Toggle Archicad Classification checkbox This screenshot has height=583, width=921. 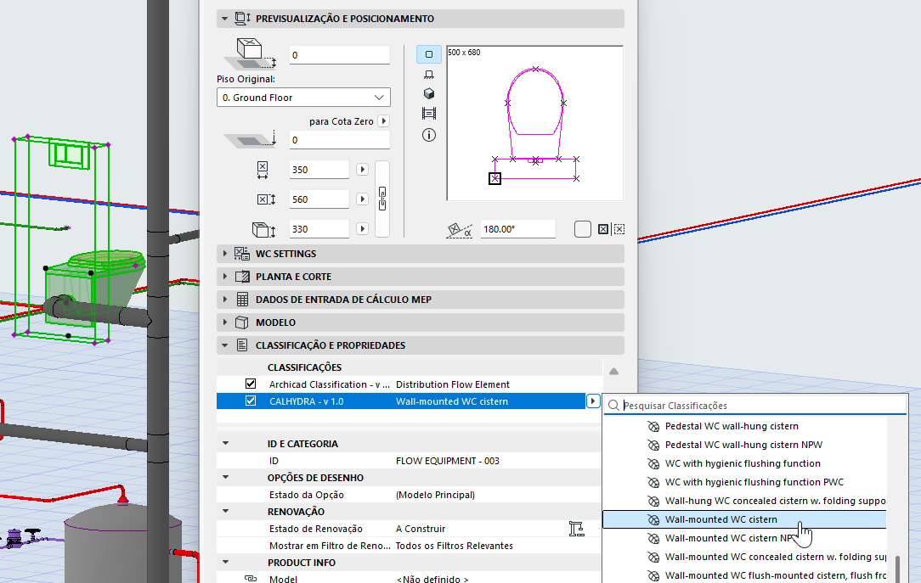[x=251, y=384]
